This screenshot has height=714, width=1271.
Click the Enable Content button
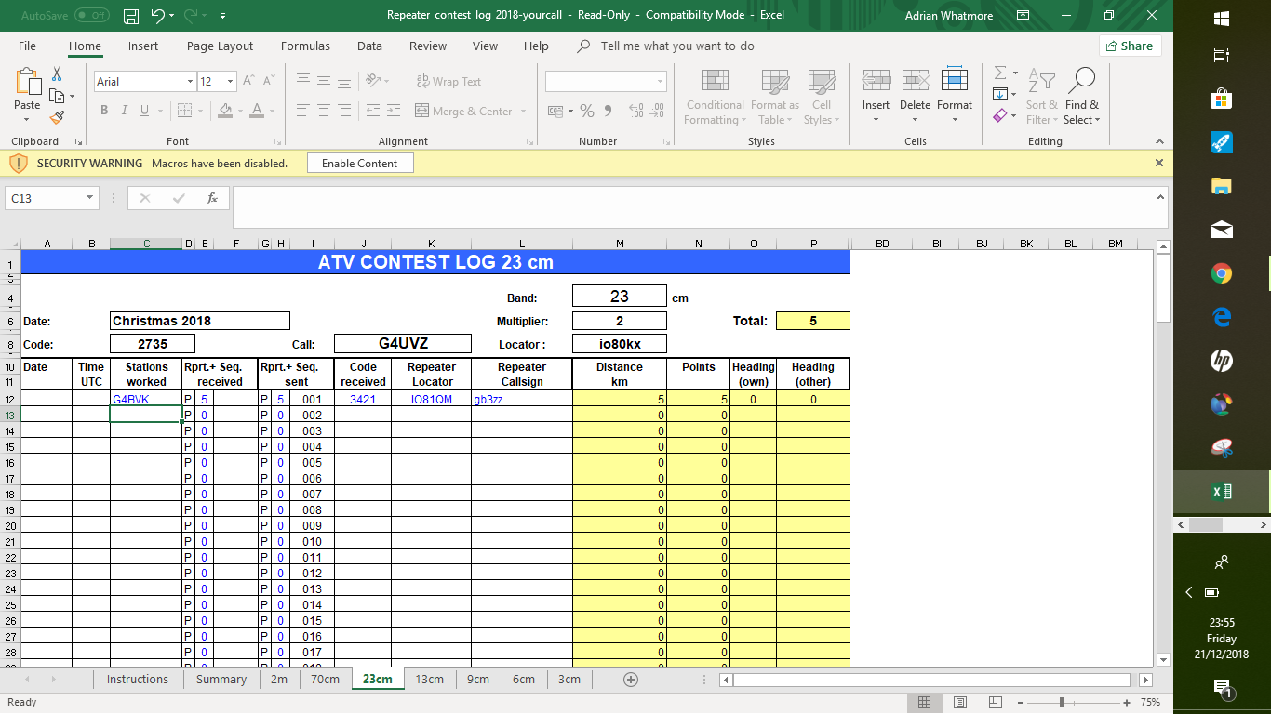(360, 163)
